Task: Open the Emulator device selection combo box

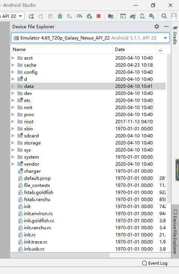Action: (x=90, y=38)
